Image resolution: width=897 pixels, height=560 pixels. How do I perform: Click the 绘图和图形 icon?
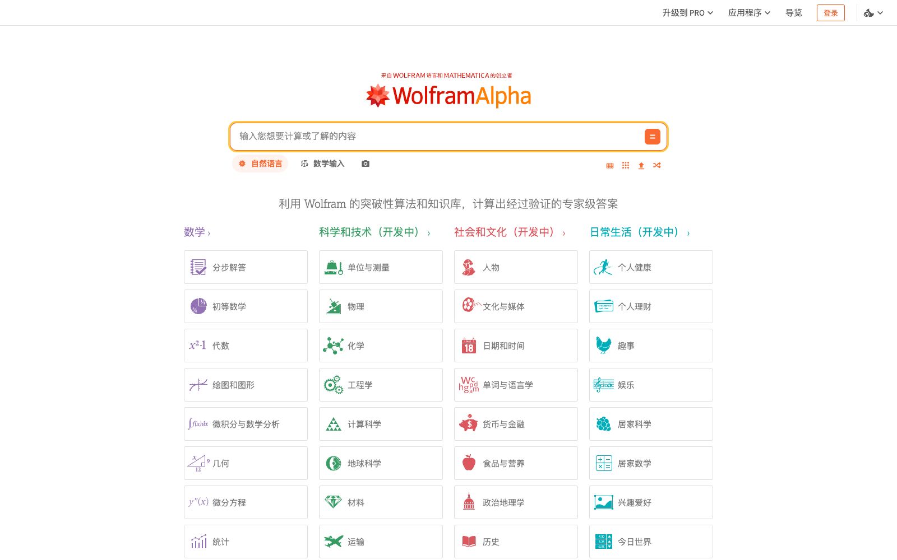coord(198,385)
